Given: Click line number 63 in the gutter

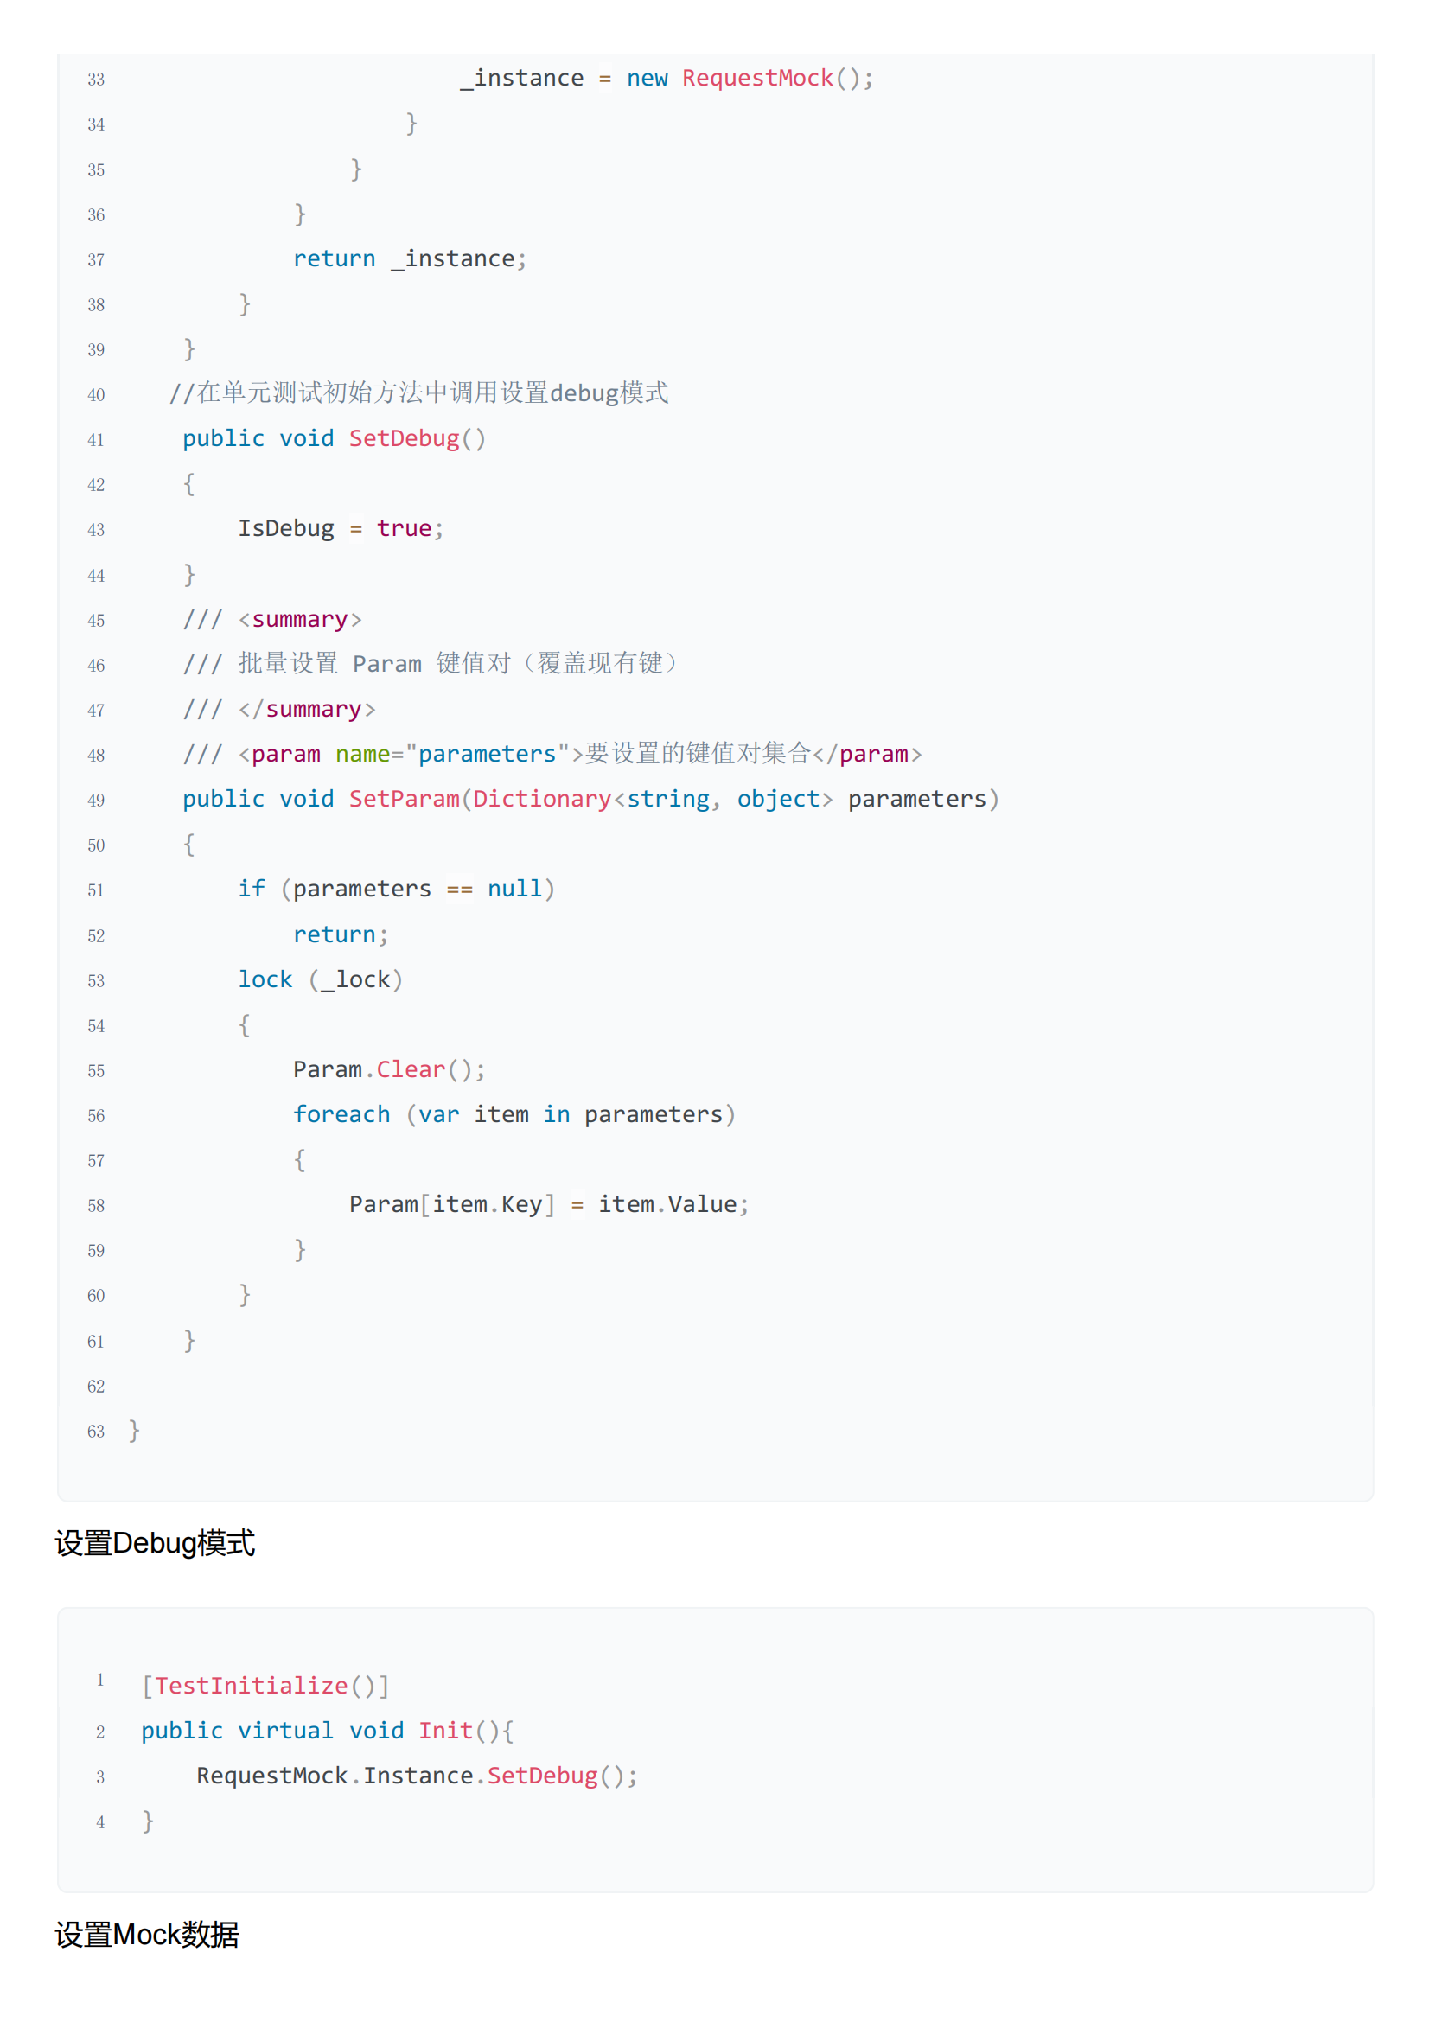Looking at the screenshot, I should click(96, 1432).
